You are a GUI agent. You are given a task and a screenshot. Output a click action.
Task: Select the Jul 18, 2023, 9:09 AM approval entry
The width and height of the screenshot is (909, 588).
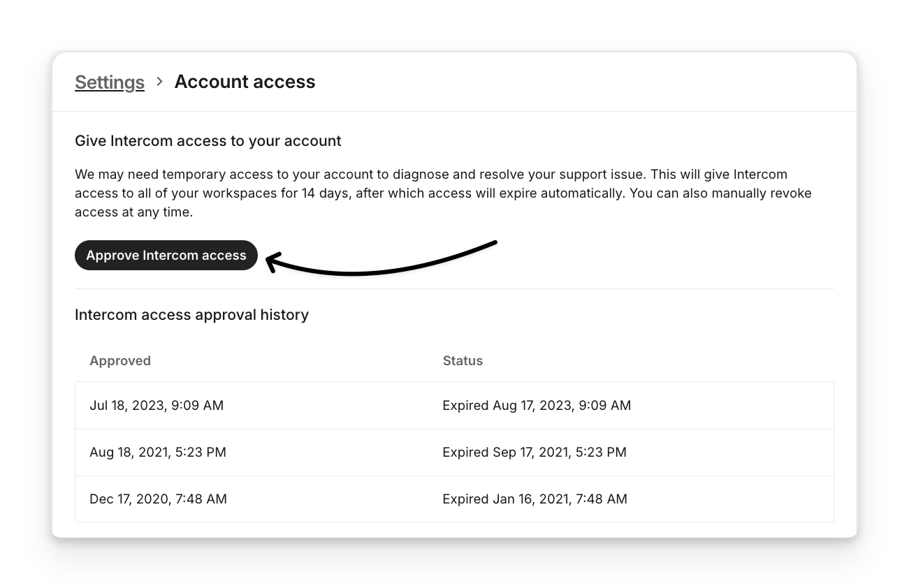pos(157,406)
